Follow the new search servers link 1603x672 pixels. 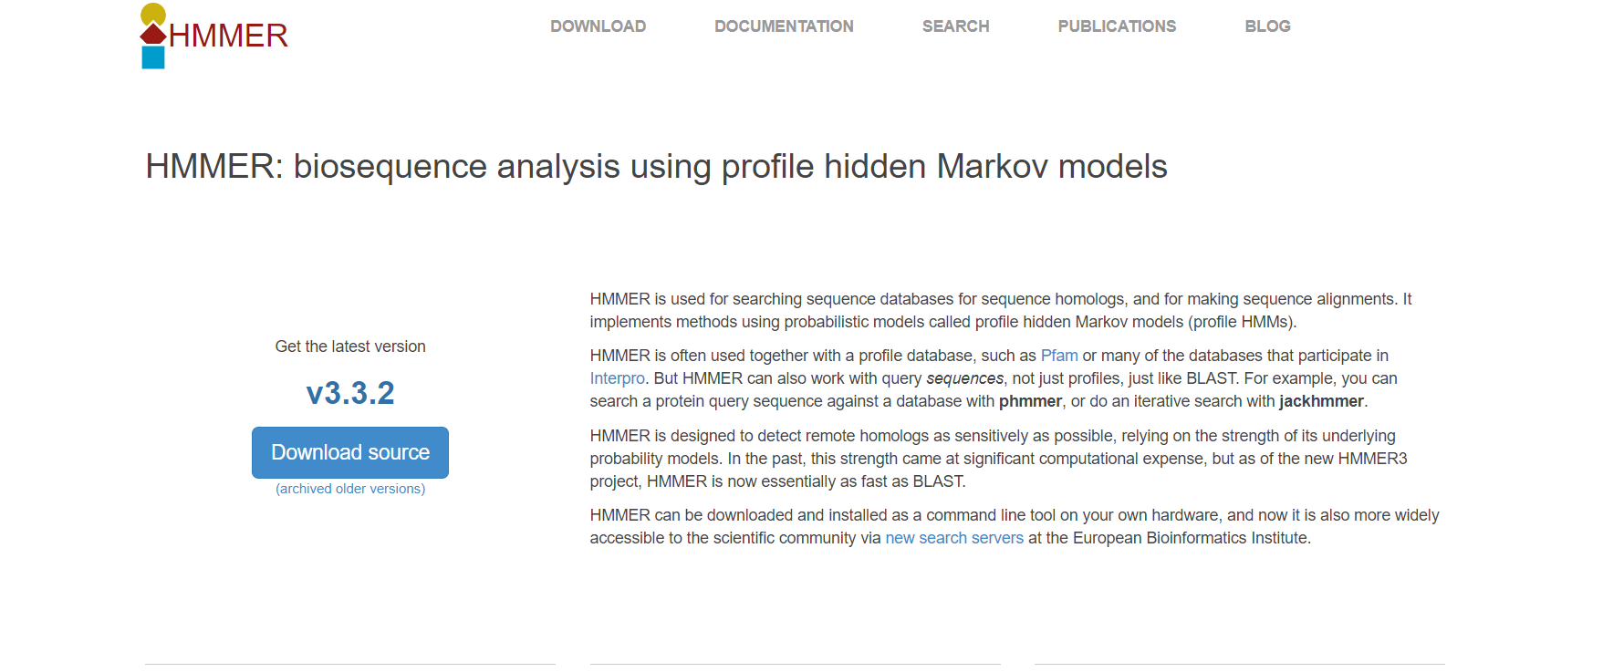pyautogui.click(x=954, y=538)
